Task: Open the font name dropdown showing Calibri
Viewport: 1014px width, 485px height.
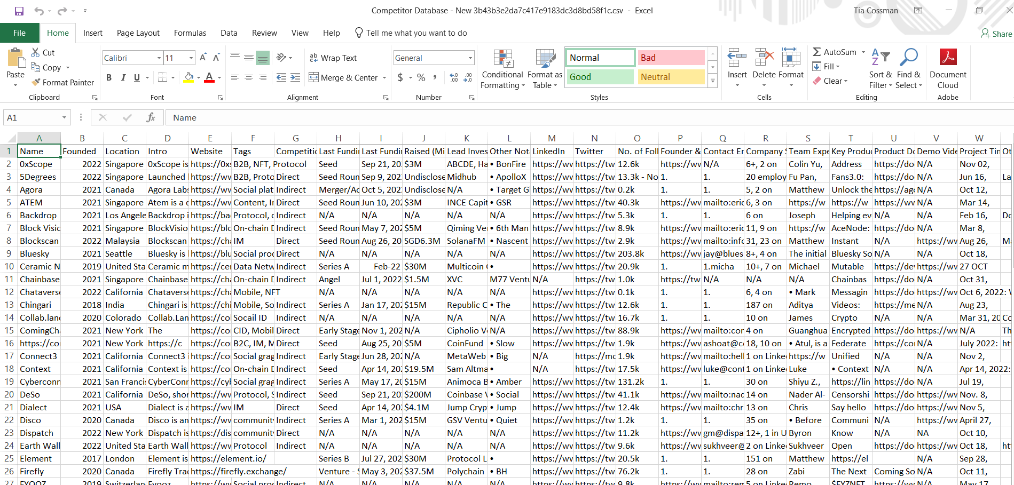Action: tap(159, 58)
